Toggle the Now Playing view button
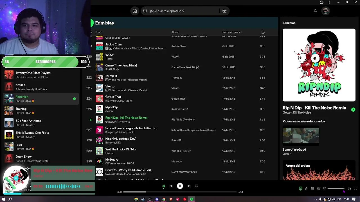Screen dimensions: 360x202 coord(300,188)
